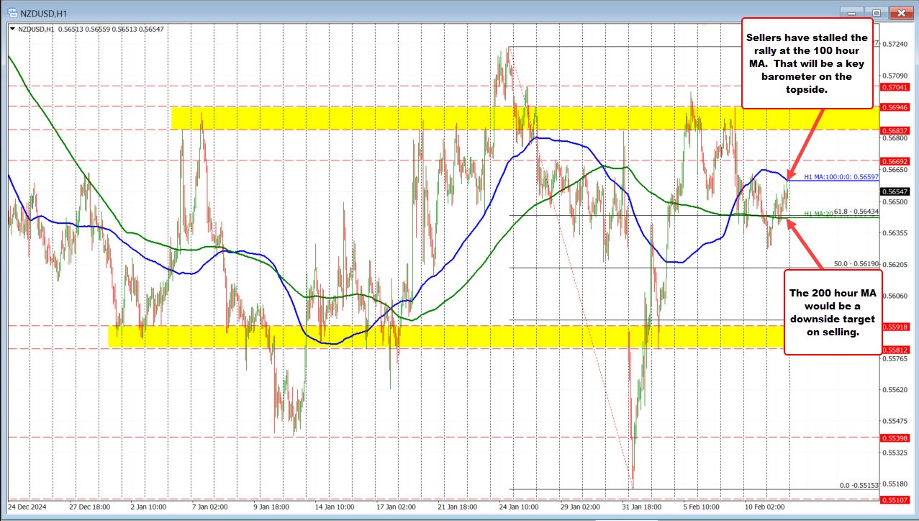Select the red price level label 0.55918
The image size is (919, 521).
click(895, 326)
